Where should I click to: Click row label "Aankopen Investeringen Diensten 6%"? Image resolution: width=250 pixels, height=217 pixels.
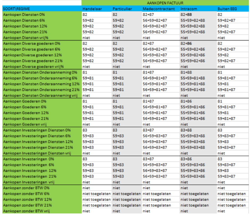37,136
